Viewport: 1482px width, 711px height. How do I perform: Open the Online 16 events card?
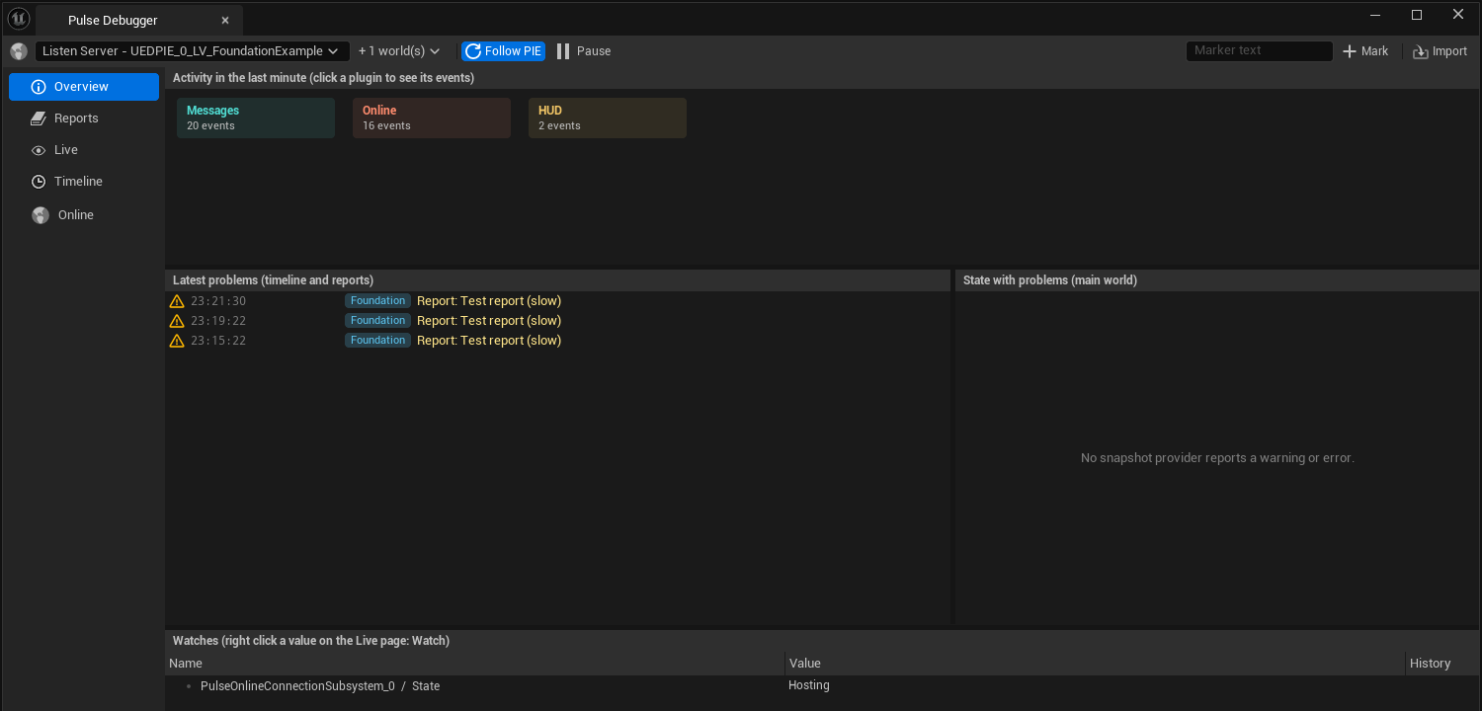click(x=432, y=118)
